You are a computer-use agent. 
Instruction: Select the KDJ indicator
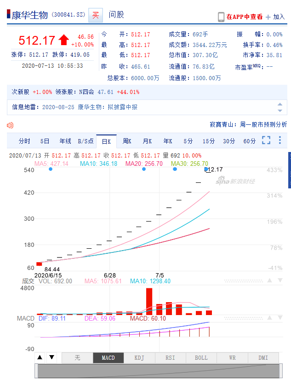[139, 358]
